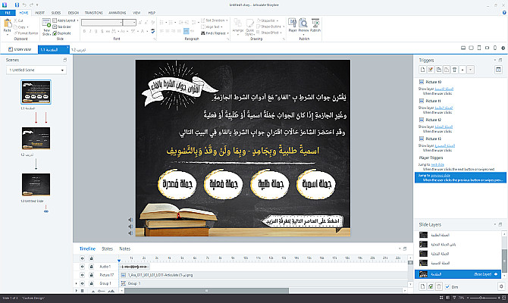Run the spell check icon in Font group
508x303 pixels.
152,31
